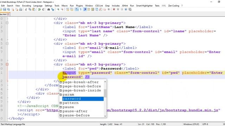Click the green Undo arrow icon
This screenshot has width=225, height=126.
tap(39, 9)
